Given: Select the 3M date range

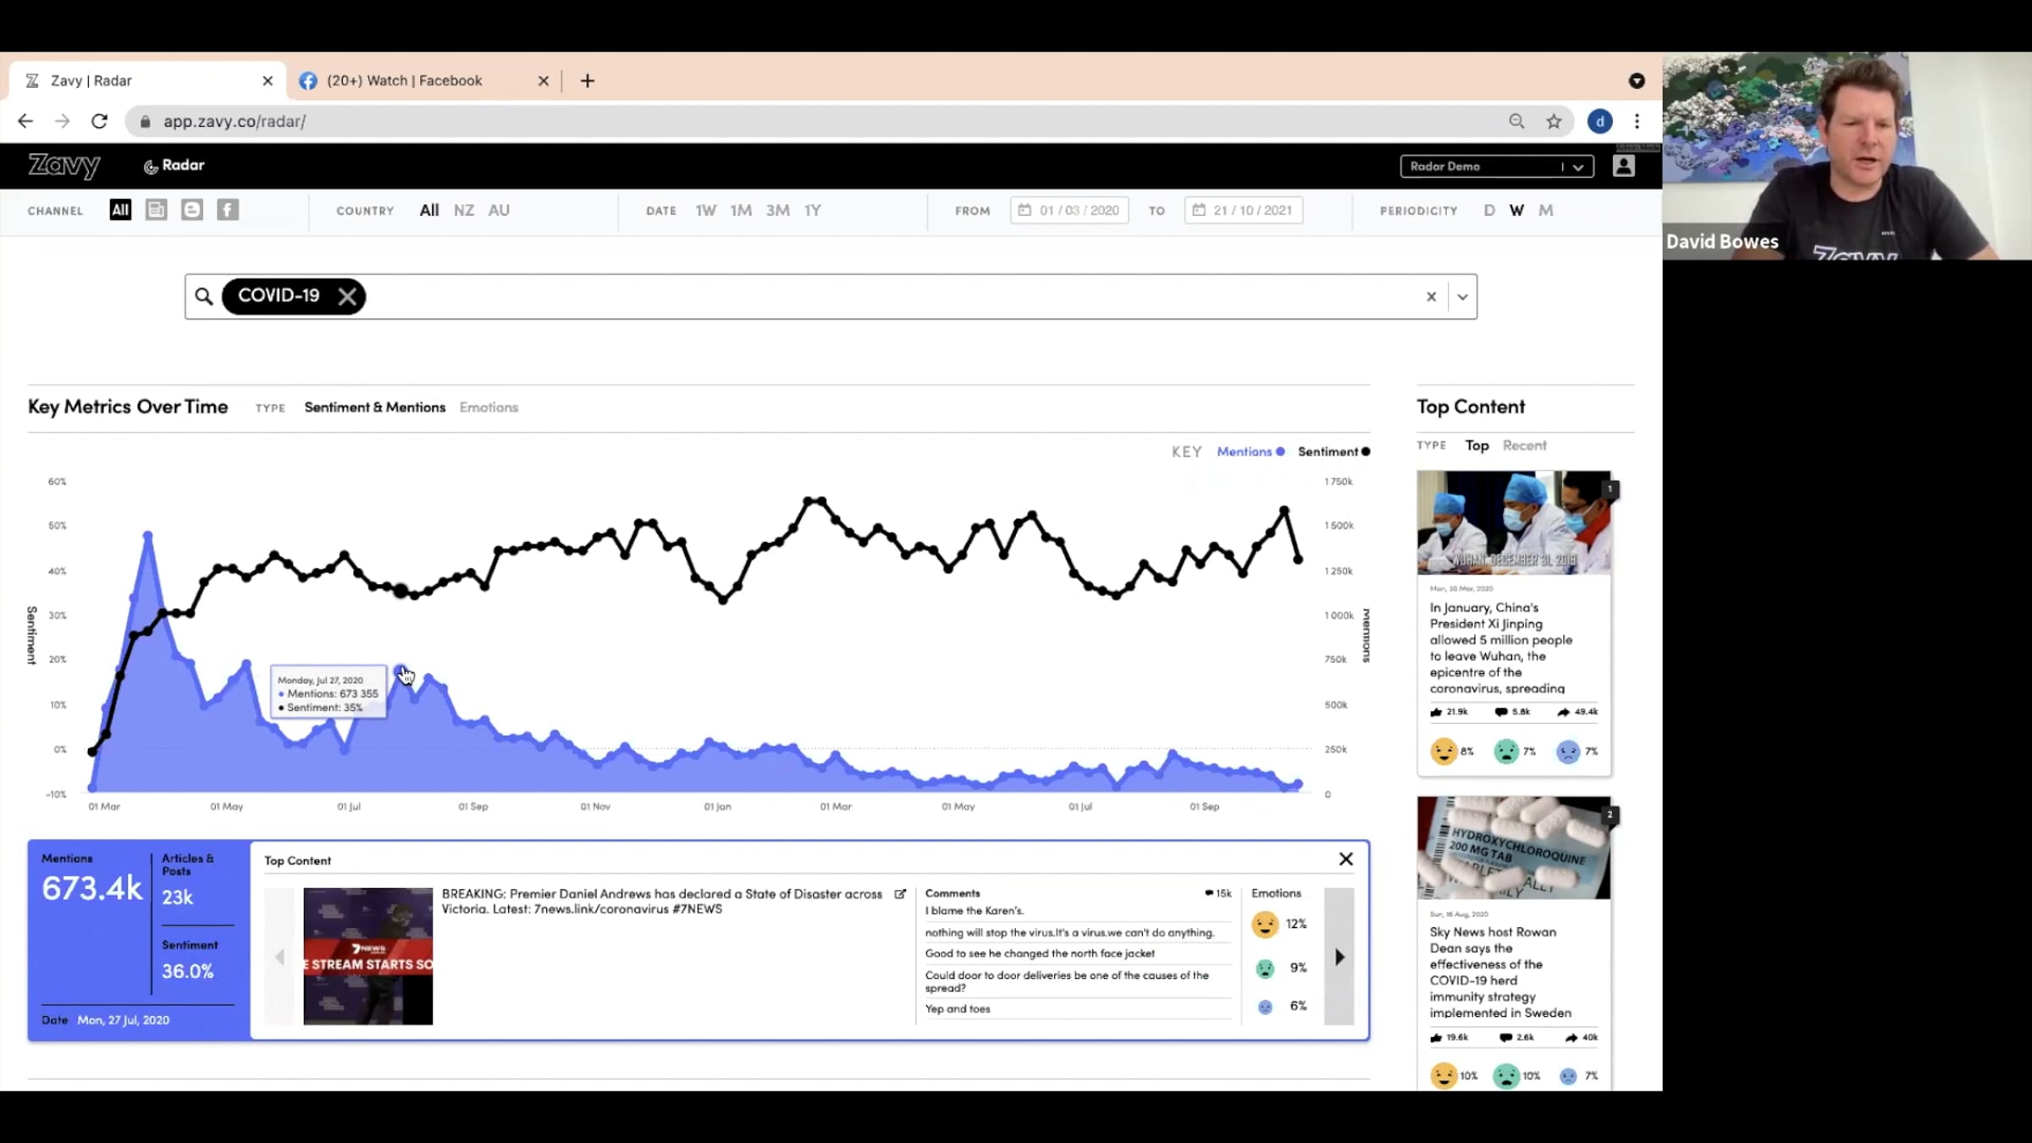Looking at the screenshot, I should pos(777,211).
